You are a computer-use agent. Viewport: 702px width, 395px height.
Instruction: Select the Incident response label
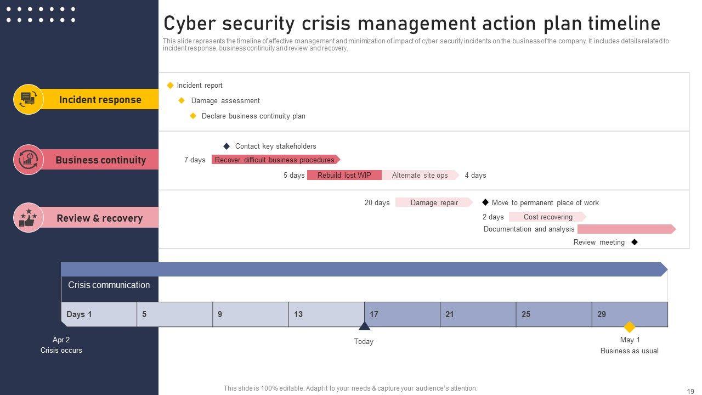(x=100, y=100)
